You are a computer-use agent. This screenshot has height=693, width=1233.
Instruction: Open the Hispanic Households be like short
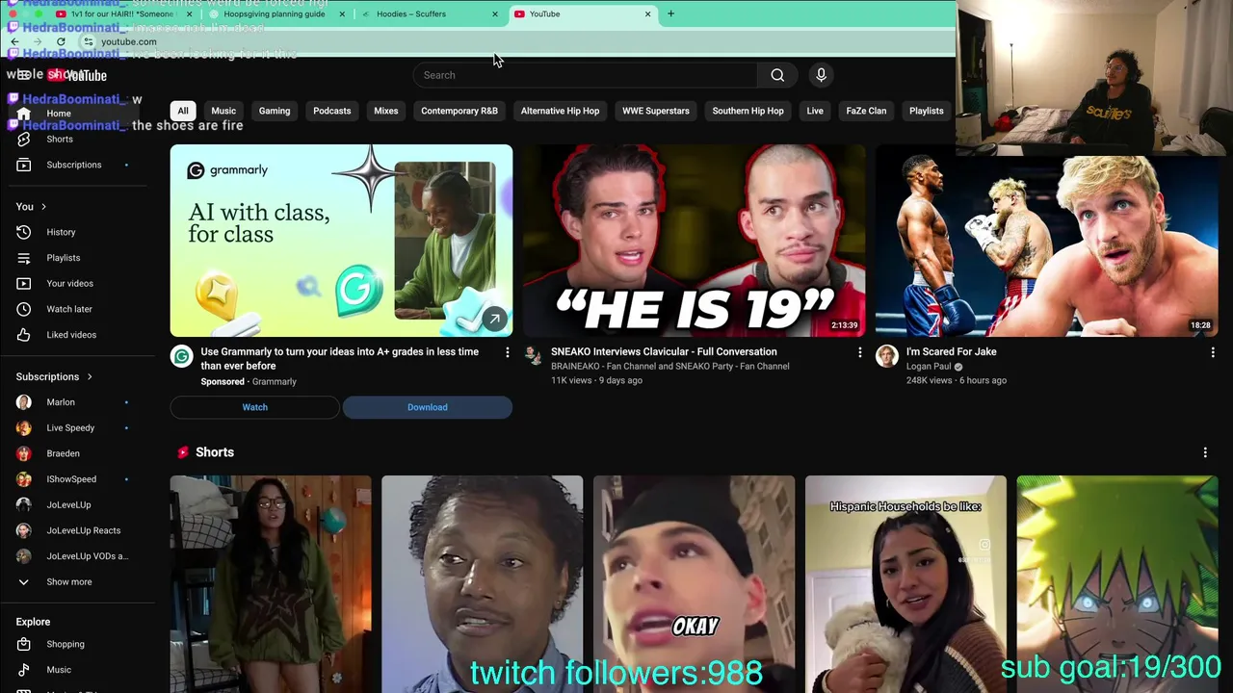tap(905, 584)
